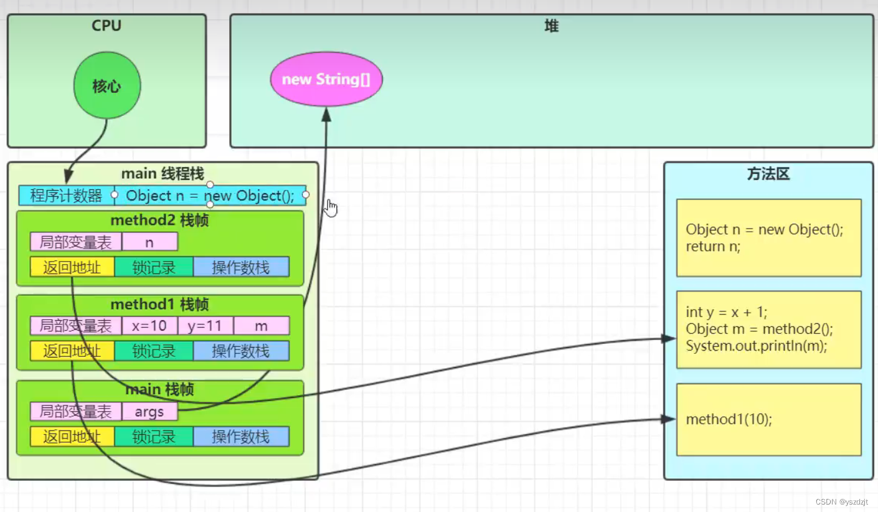Click 操作数栈 in the main frame
Screen dimensions: 878x512
[x=241, y=437]
